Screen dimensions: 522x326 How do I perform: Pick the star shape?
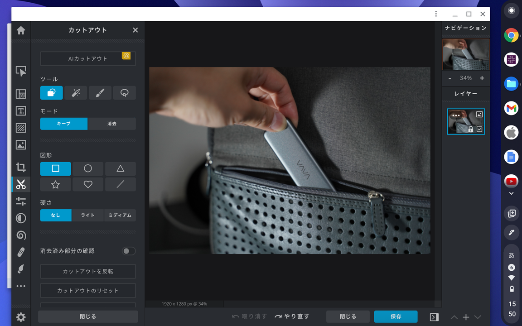tap(55, 184)
